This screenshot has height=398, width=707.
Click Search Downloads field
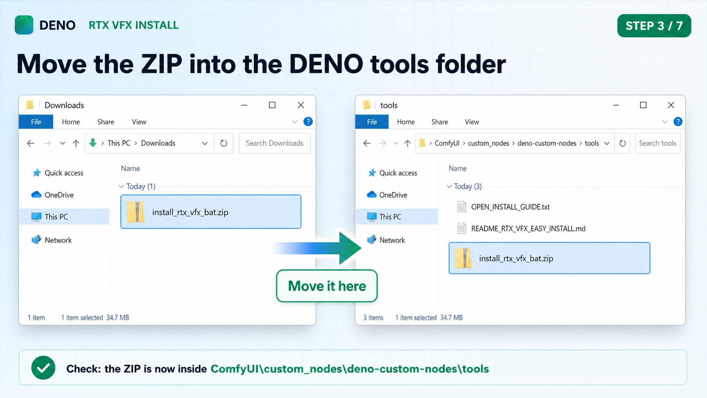274,143
